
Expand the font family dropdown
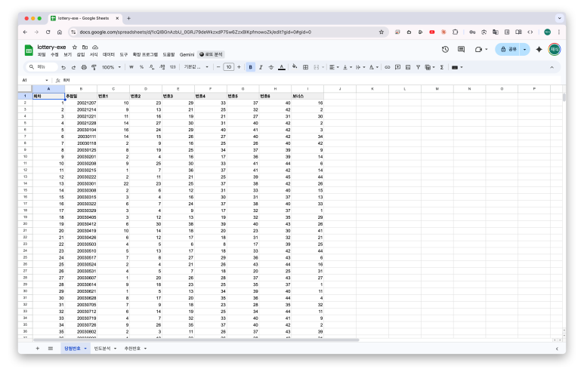[x=195, y=67]
